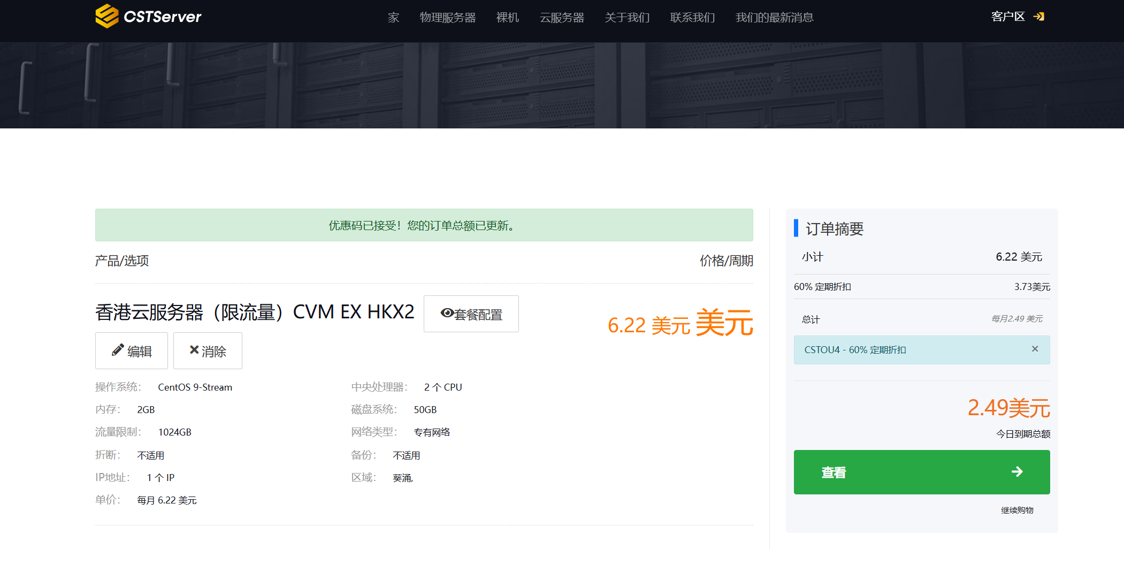1124x580 pixels.
Task: Open the 云服务器 menu item
Action: pyautogui.click(x=562, y=18)
